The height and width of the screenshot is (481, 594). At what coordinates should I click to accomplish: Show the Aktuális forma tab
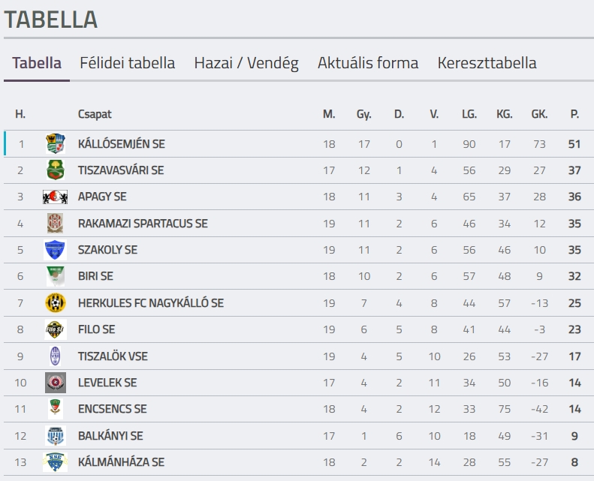tap(368, 63)
